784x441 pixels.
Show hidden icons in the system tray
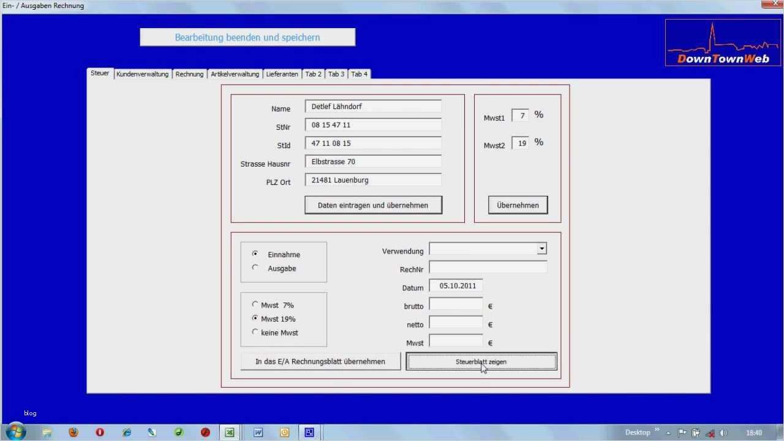coord(668,432)
